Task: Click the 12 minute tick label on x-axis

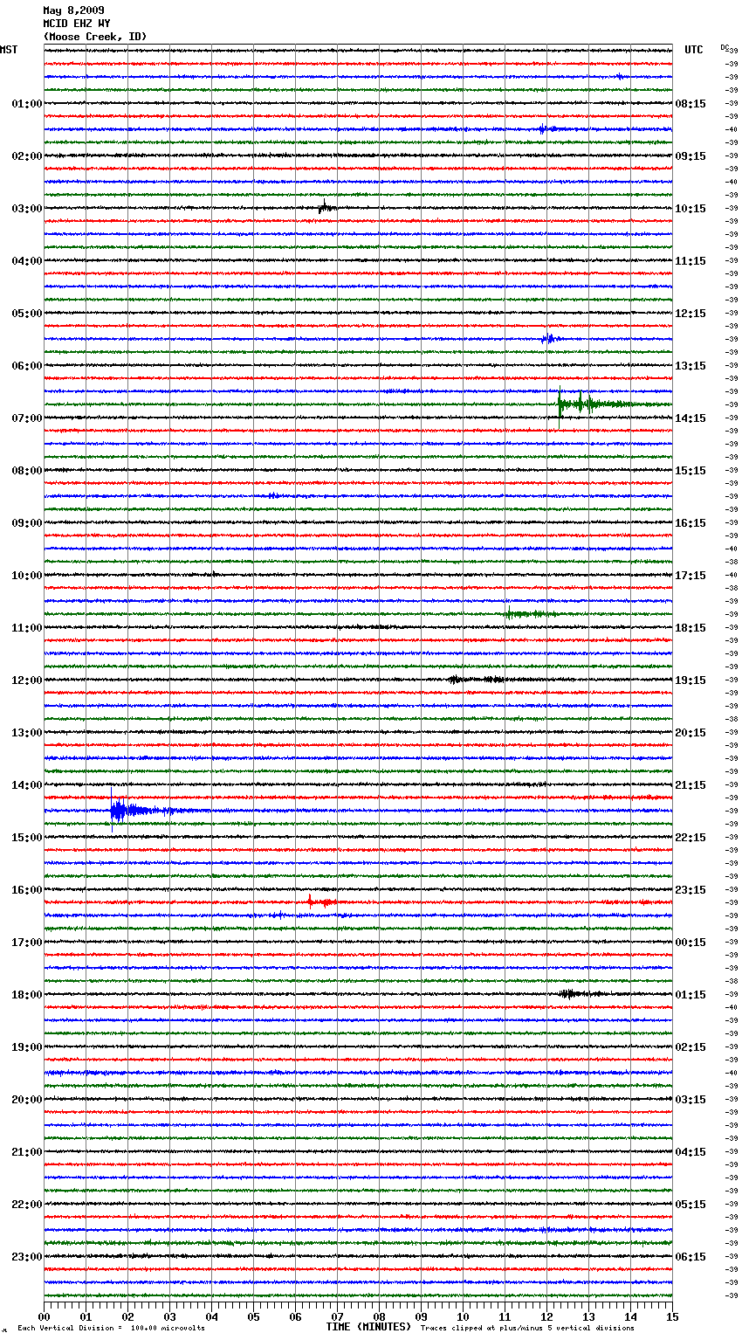Action: tap(546, 1316)
